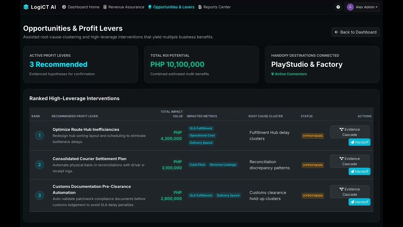Click PHP 4,200,000 impact value

point(171,136)
